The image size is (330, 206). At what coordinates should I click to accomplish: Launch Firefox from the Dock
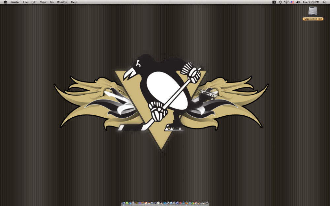pos(187,203)
